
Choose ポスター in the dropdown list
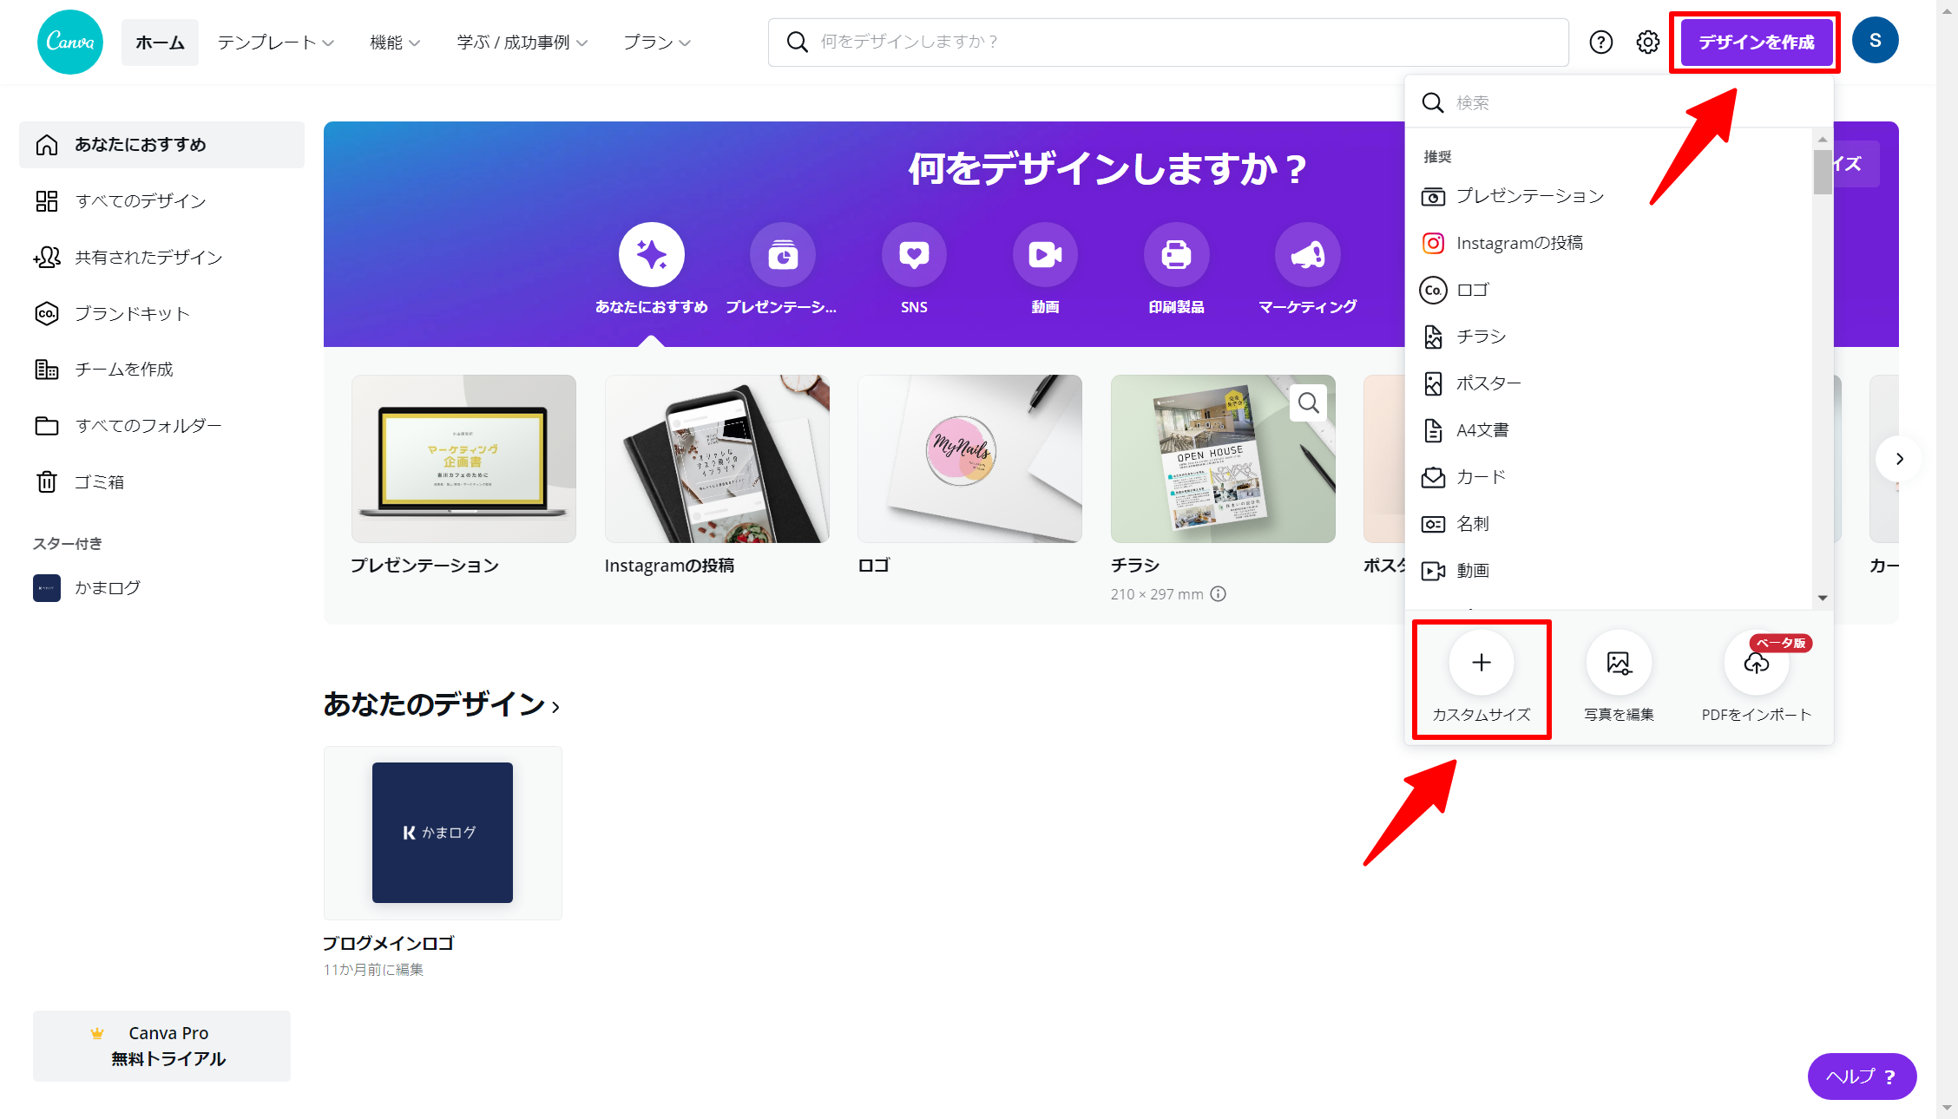click(1608, 383)
